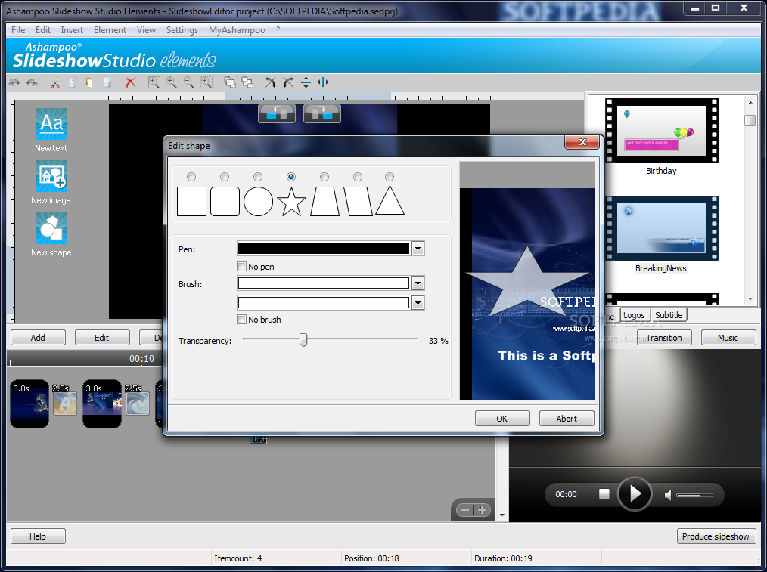Viewport: 767px width, 572px height.
Task: Click the player volume slider
Action: [x=694, y=496]
